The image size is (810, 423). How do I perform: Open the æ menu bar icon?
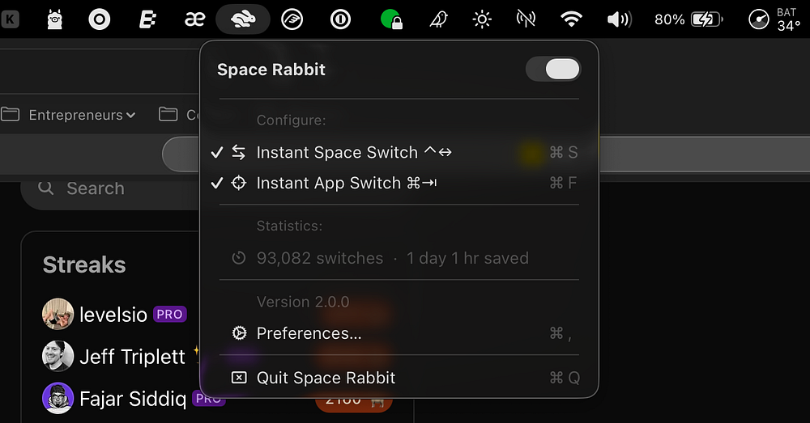coord(194,19)
